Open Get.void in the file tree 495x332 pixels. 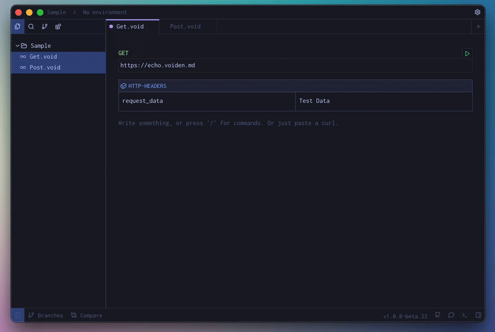(x=58, y=56)
